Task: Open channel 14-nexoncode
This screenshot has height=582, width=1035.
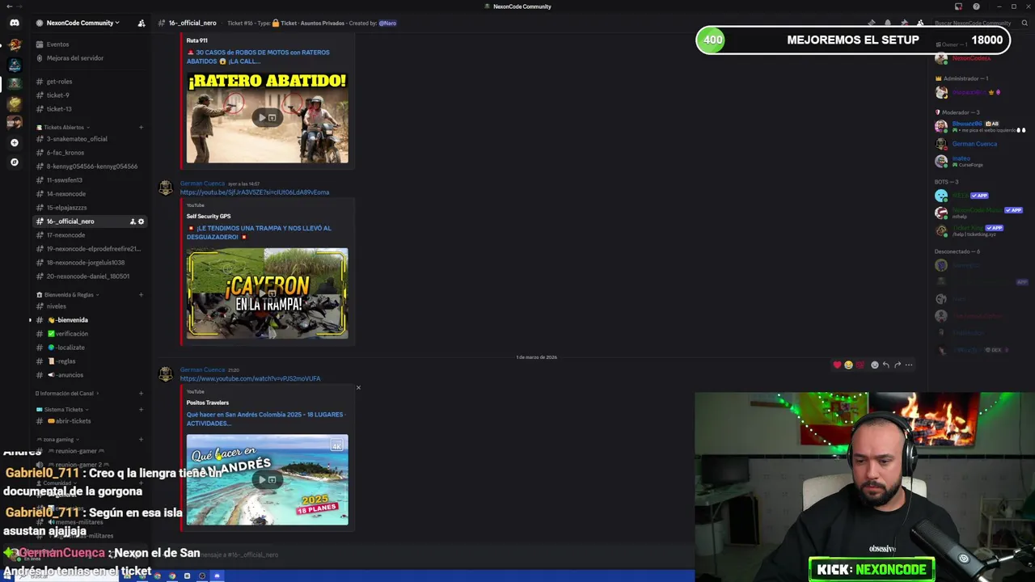Action: click(65, 194)
